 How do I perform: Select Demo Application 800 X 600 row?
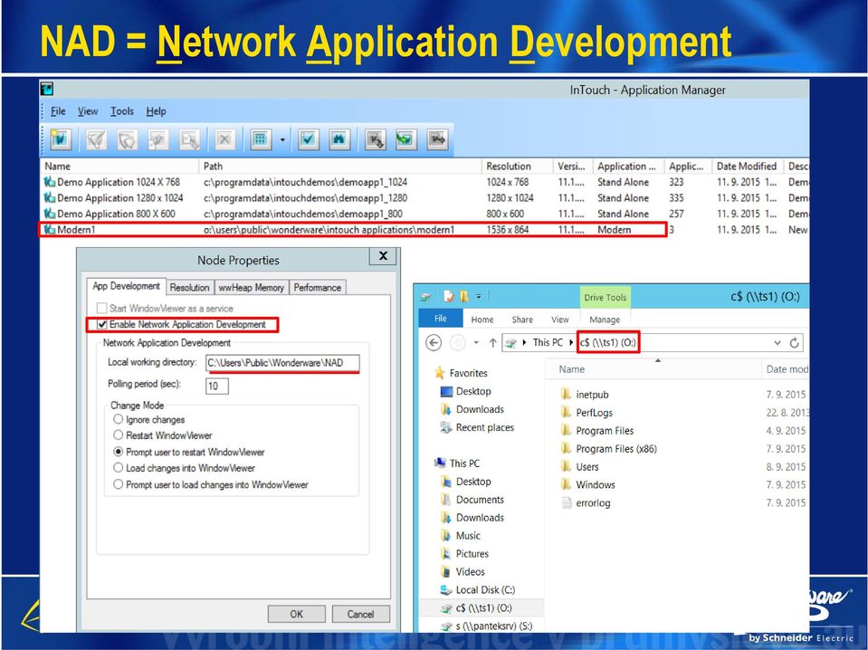pos(424,214)
